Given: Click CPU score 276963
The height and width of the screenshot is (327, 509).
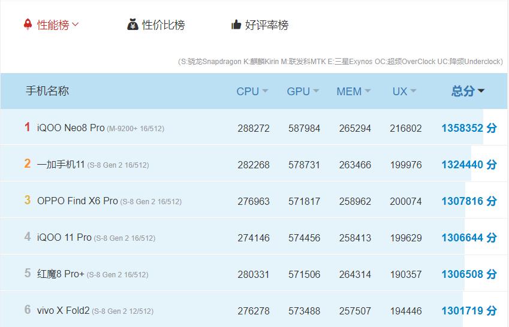Looking at the screenshot, I should coord(254,201).
